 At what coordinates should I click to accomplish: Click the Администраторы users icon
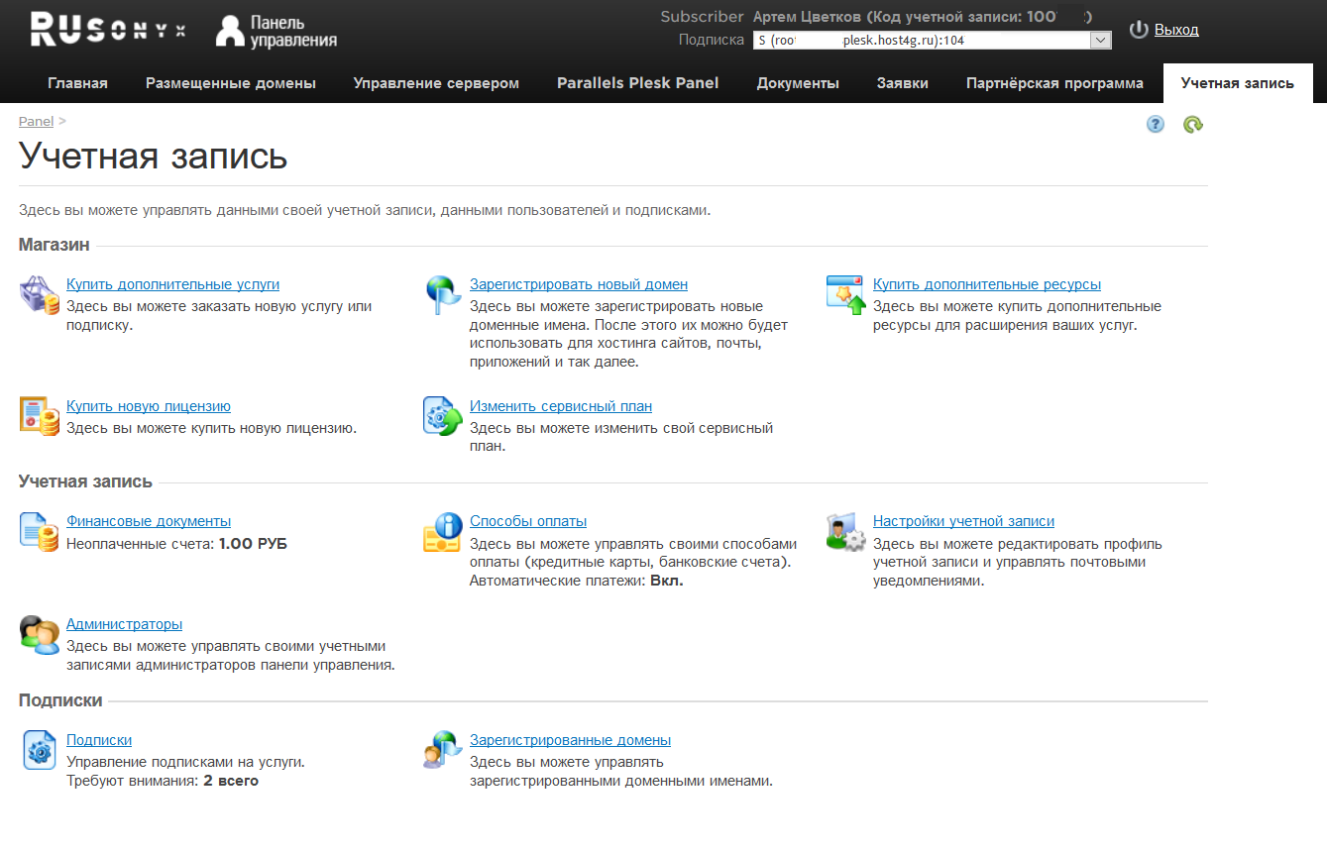click(x=40, y=634)
